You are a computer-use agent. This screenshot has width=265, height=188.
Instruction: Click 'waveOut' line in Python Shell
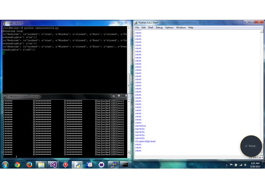[141, 126]
